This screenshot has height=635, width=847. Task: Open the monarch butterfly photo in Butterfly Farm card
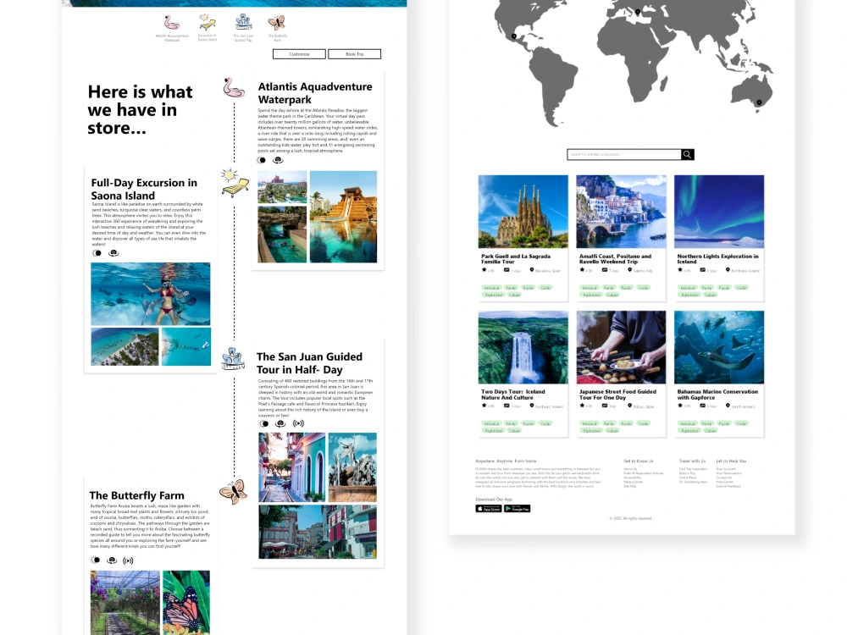(x=186, y=603)
